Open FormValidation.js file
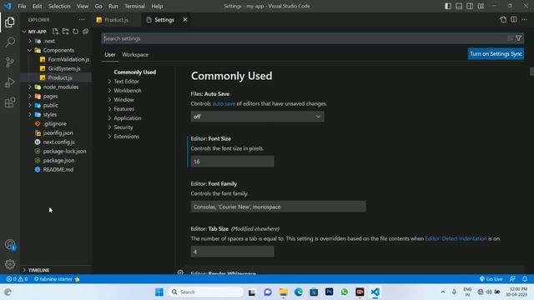This screenshot has width=534, height=300. (68, 59)
